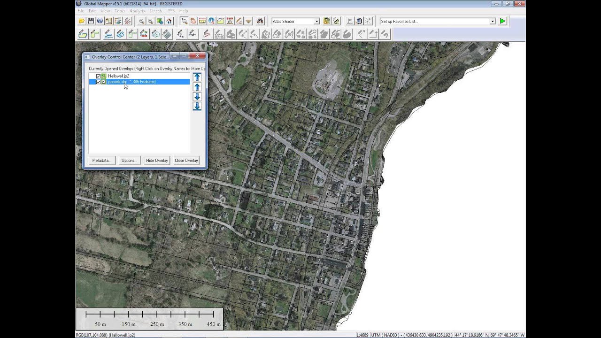Open the Search menu
601x338 pixels.
[x=156, y=11]
